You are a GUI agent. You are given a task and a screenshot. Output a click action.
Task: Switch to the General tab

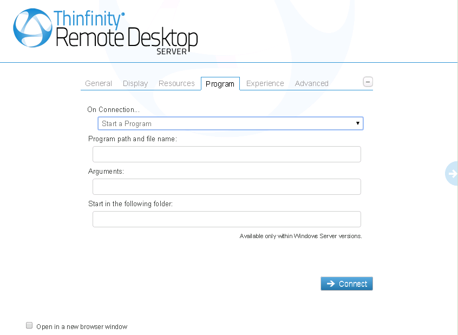[99, 83]
